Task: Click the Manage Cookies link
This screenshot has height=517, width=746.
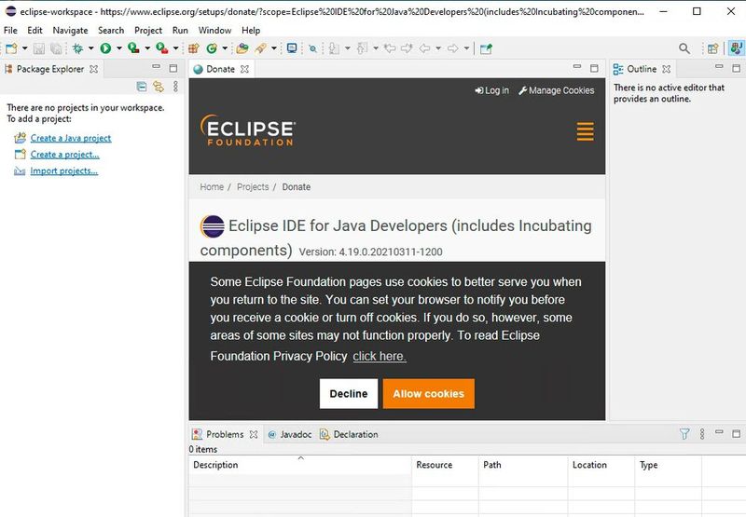Action: tap(556, 90)
